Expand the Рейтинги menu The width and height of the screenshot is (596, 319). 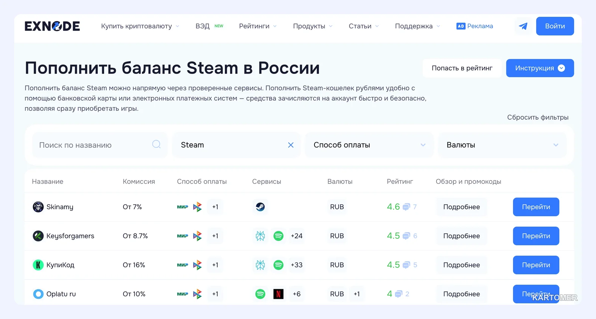click(x=258, y=26)
